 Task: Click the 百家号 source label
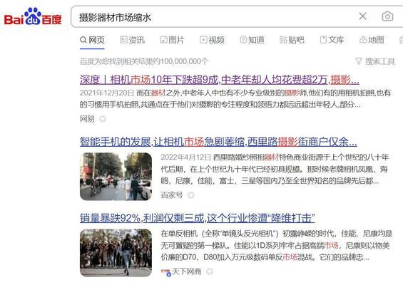(x=172, y=195)
